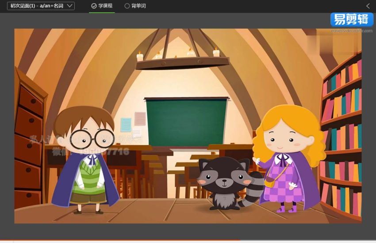Open the lesson dropdown '初次见面(1) - a/an+名词'
This screenshot has width=376, height=243.
41,6
